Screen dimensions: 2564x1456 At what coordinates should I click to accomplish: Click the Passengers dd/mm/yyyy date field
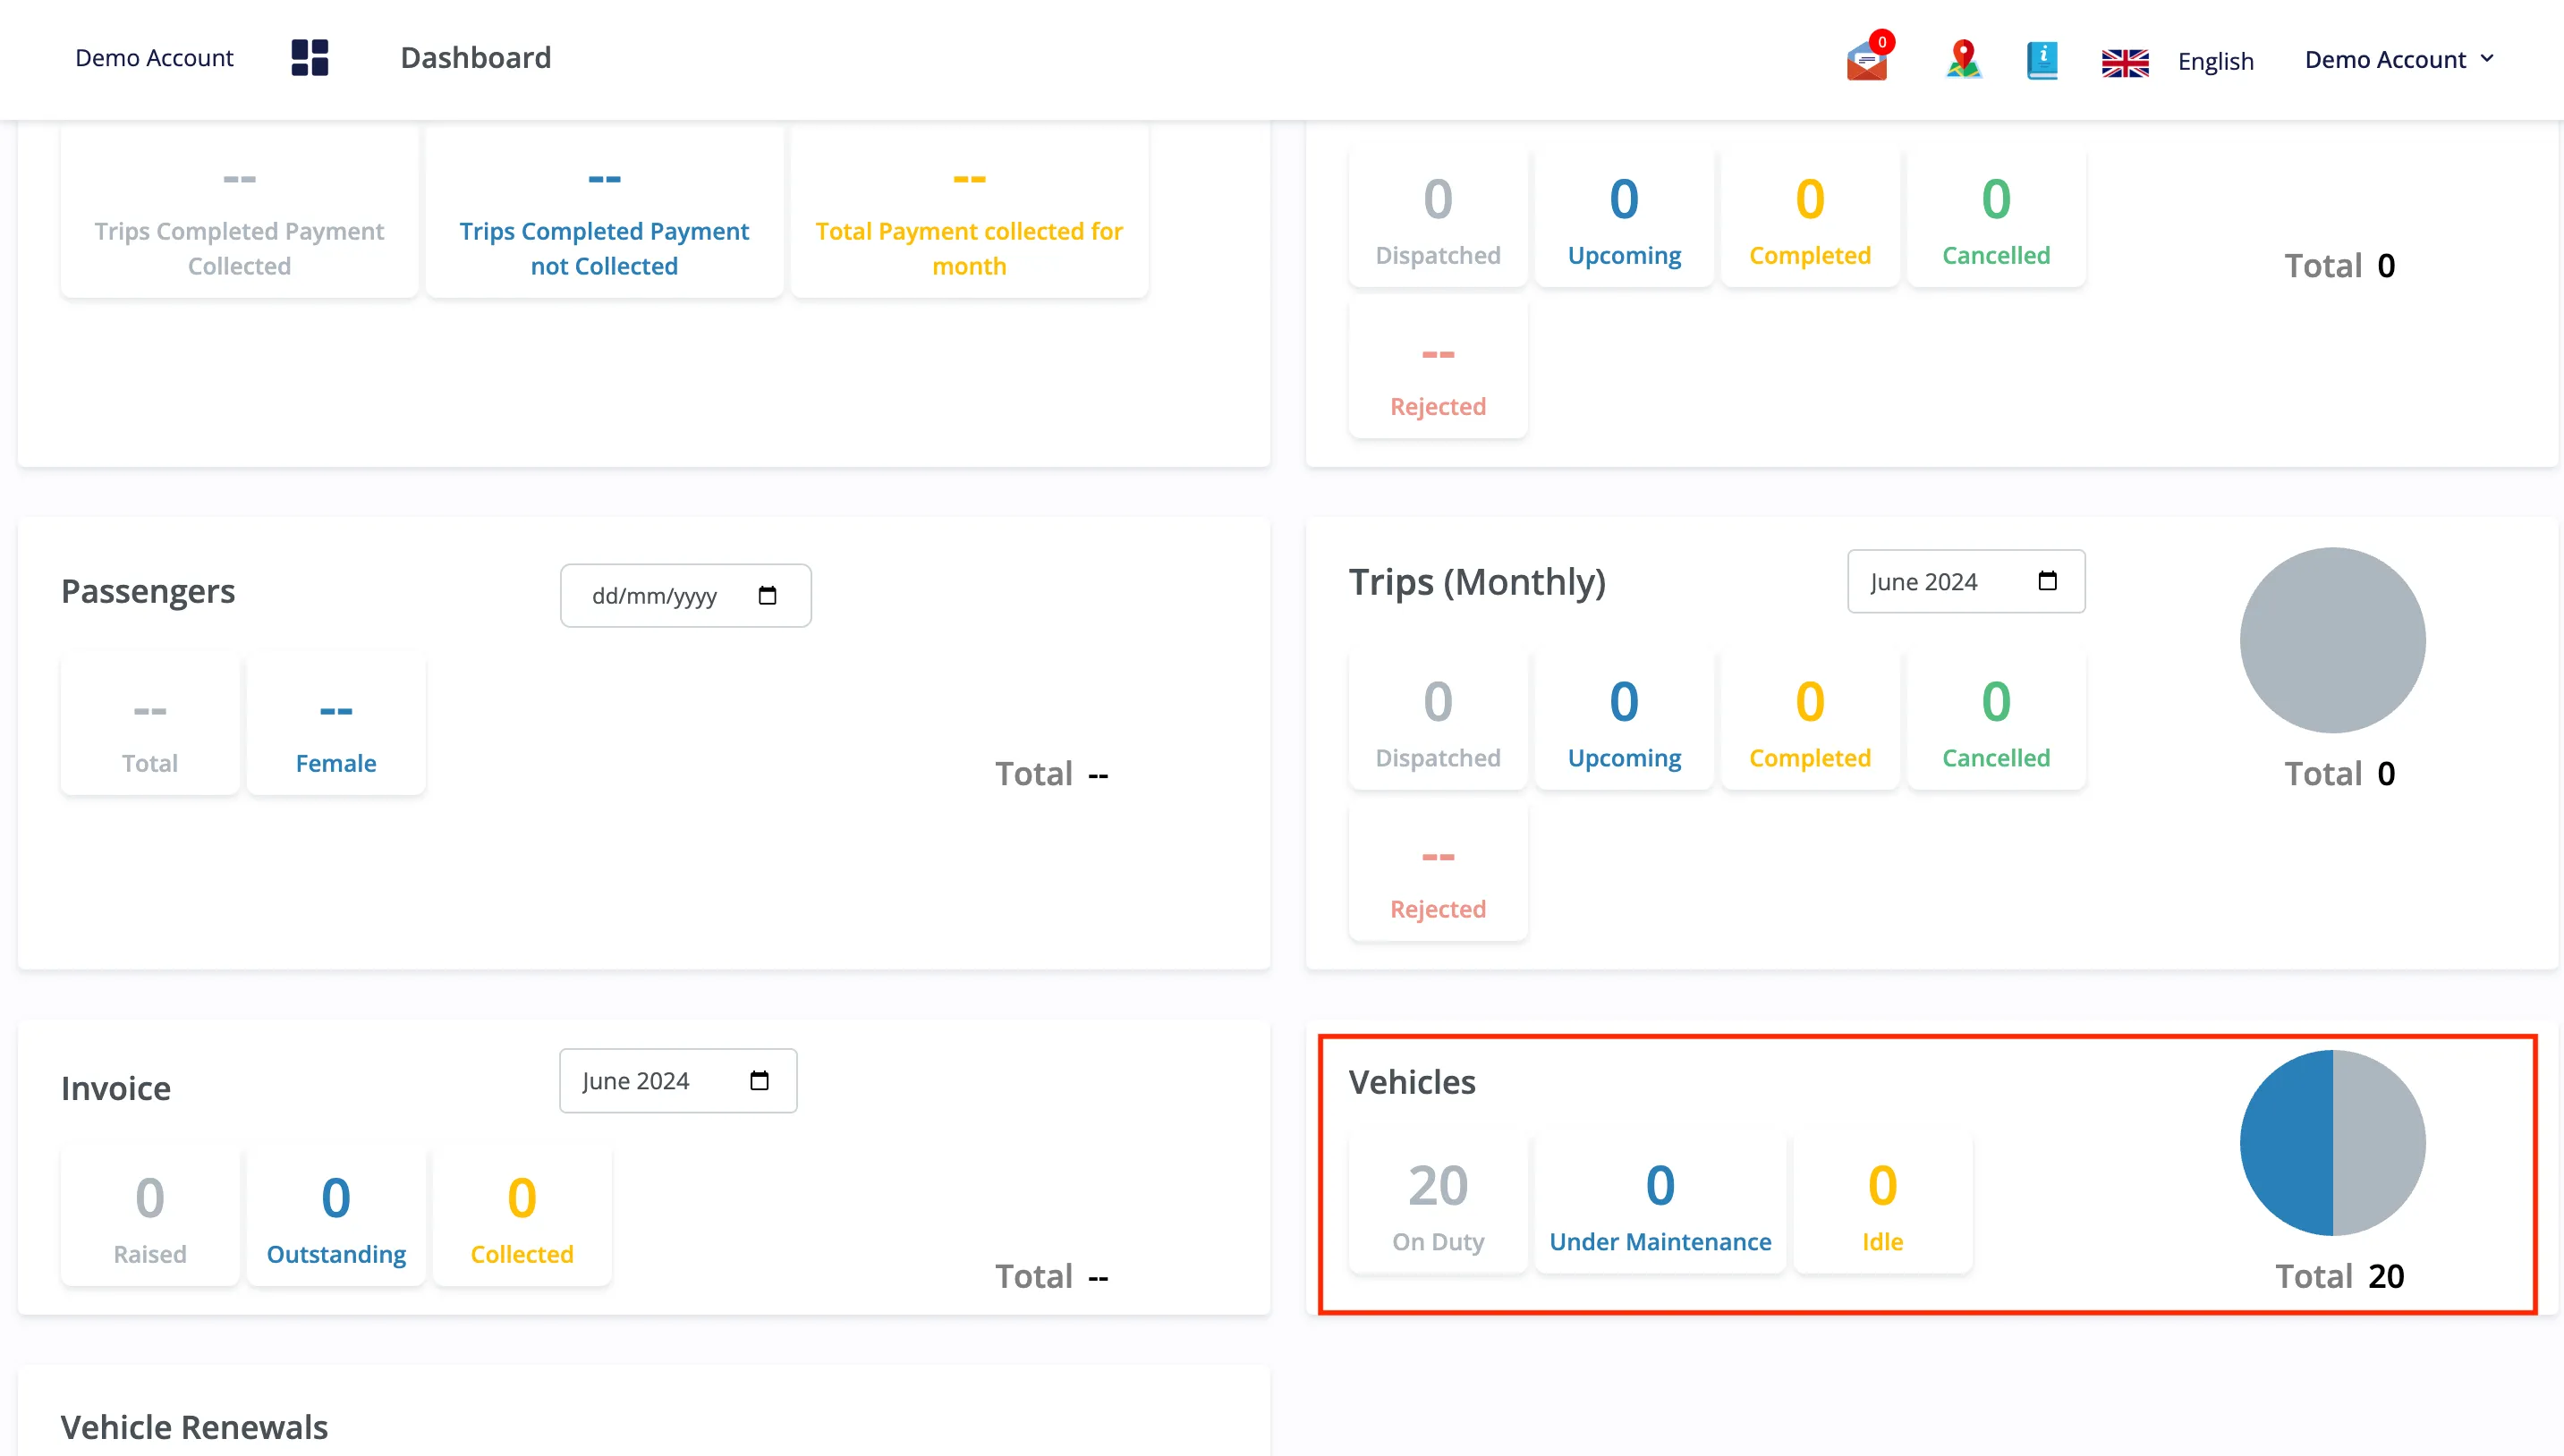pyautogui.click(x=686, y=596)
